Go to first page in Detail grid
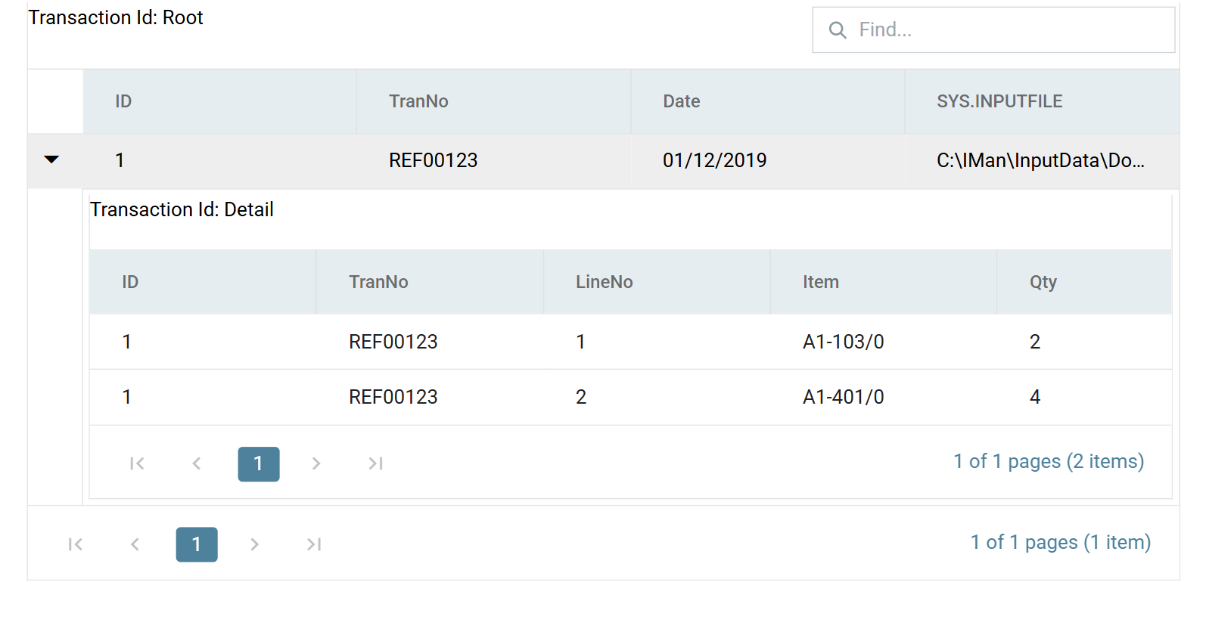Viewport: 1206px width, 629px height. (x=137, y=463)
